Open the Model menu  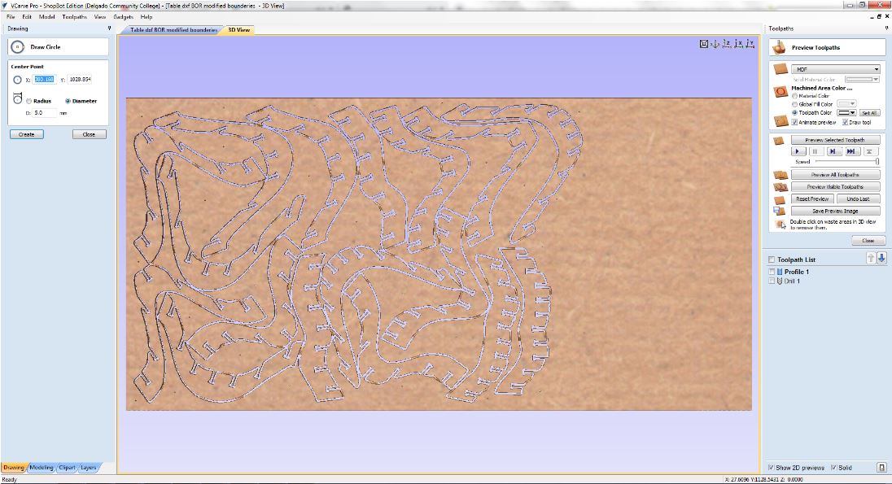(x=46, y=17)
